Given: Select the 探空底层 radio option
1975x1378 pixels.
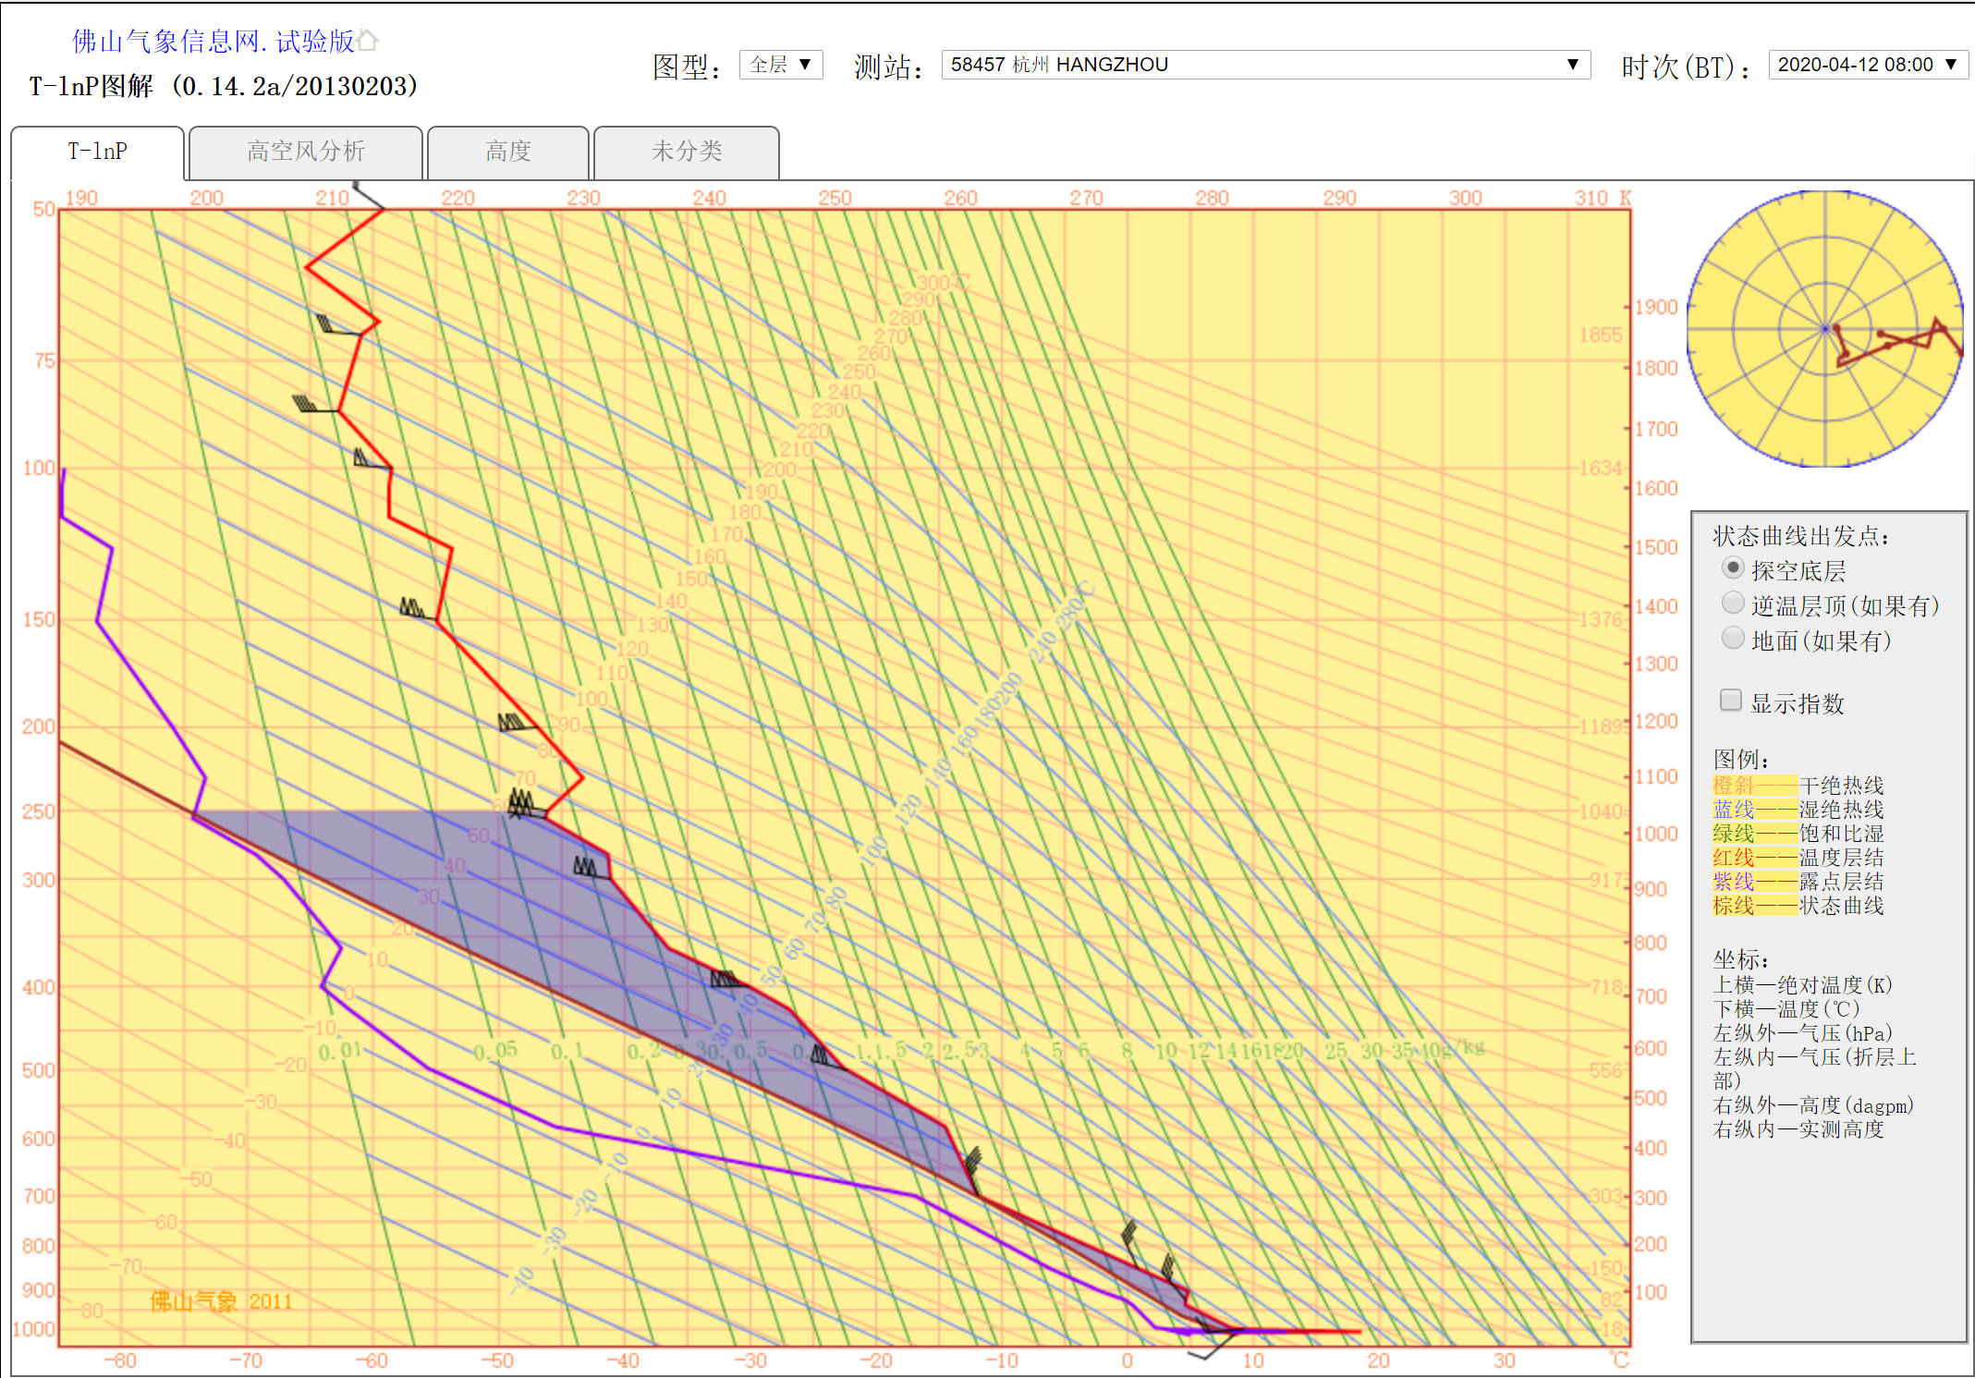Looking at the screenshot, I should [1733, 568].
